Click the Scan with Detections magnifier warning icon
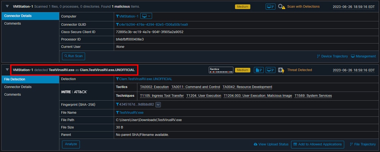This screenshot has height=152, width=380. click(x=281, y=6)
